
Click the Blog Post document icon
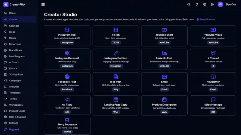pos(116,77)
